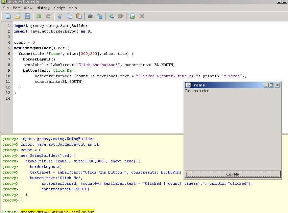Click the Result output 'groovy.swing.SwingBuilder@7a9c0f'
Viewport: 288px width, 213px height.
(58, 211)
